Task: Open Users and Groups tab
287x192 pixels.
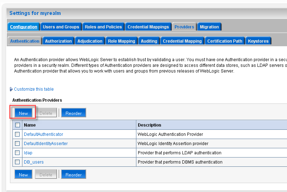Action: (x=61, y=27)
